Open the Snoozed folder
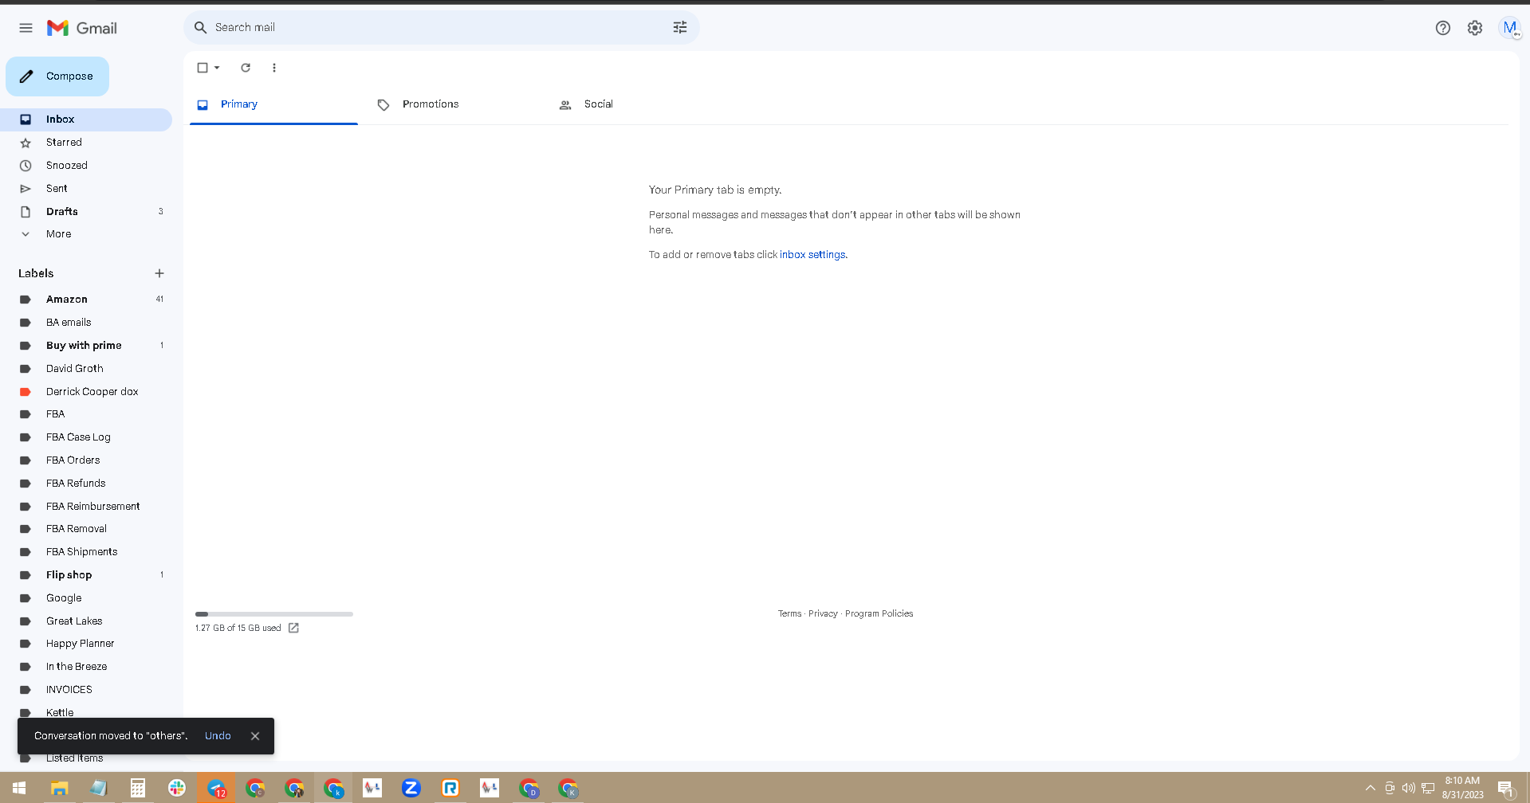The image size is (1530, 803). pos(86,166)
